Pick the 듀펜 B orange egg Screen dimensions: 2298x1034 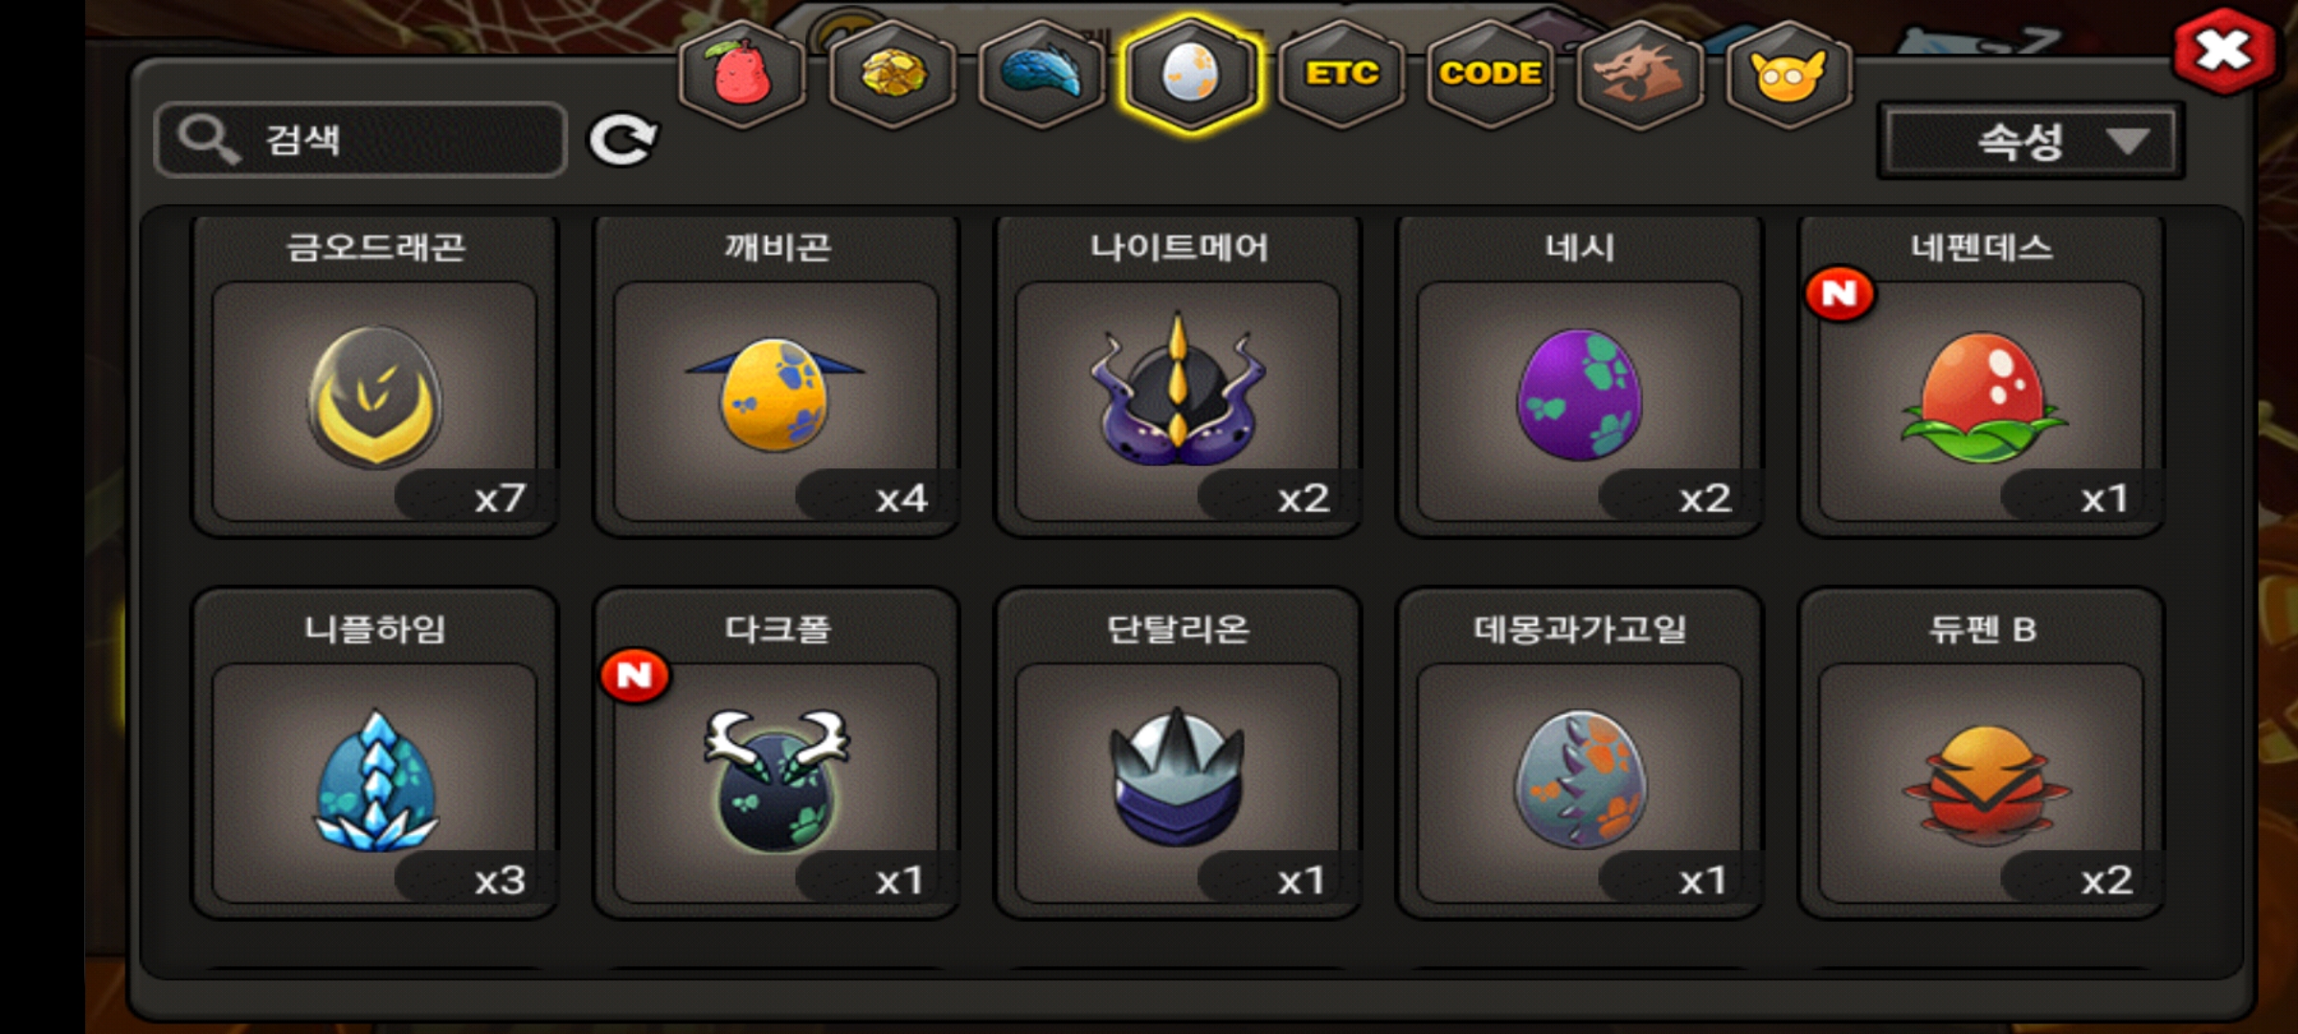point(1981,754)
